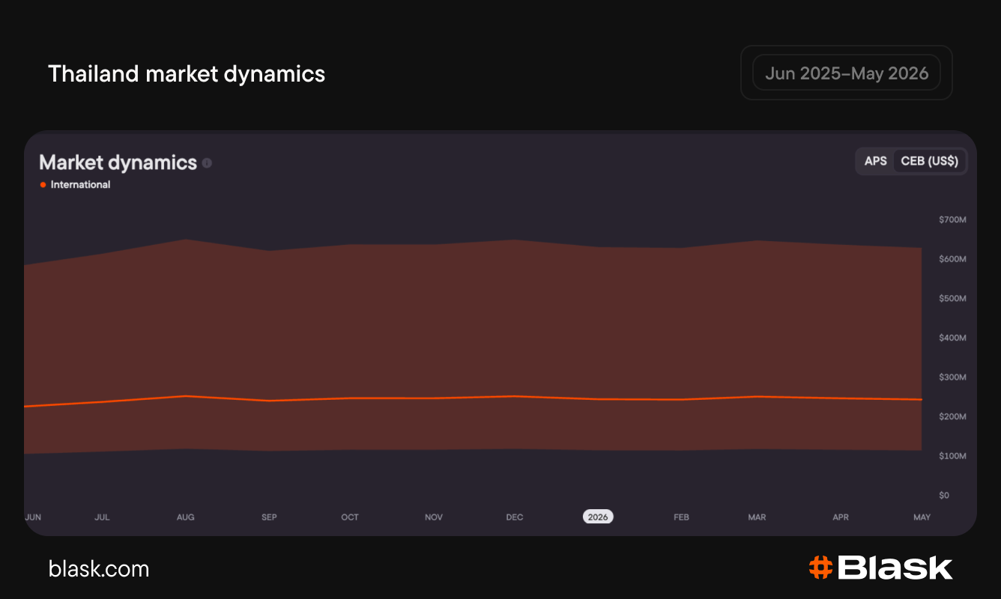1001x599 pixels.
Task: Click the Blask wordmark text
Action: pos(895,568)
